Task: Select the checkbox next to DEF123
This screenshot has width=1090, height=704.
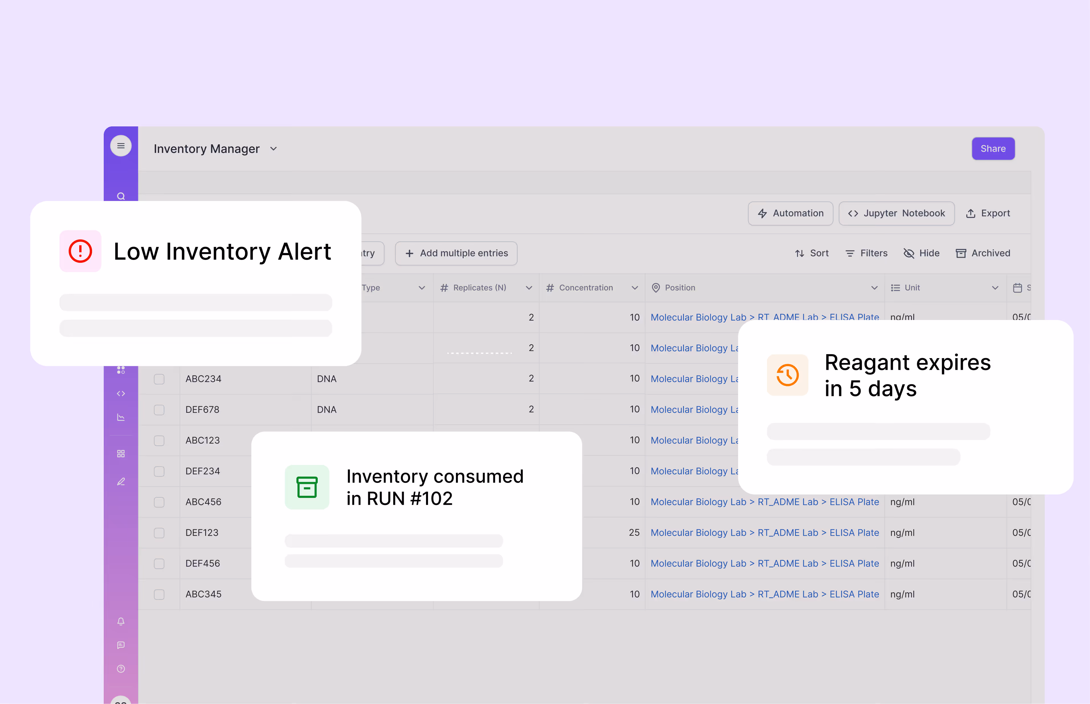Action: 159,533
